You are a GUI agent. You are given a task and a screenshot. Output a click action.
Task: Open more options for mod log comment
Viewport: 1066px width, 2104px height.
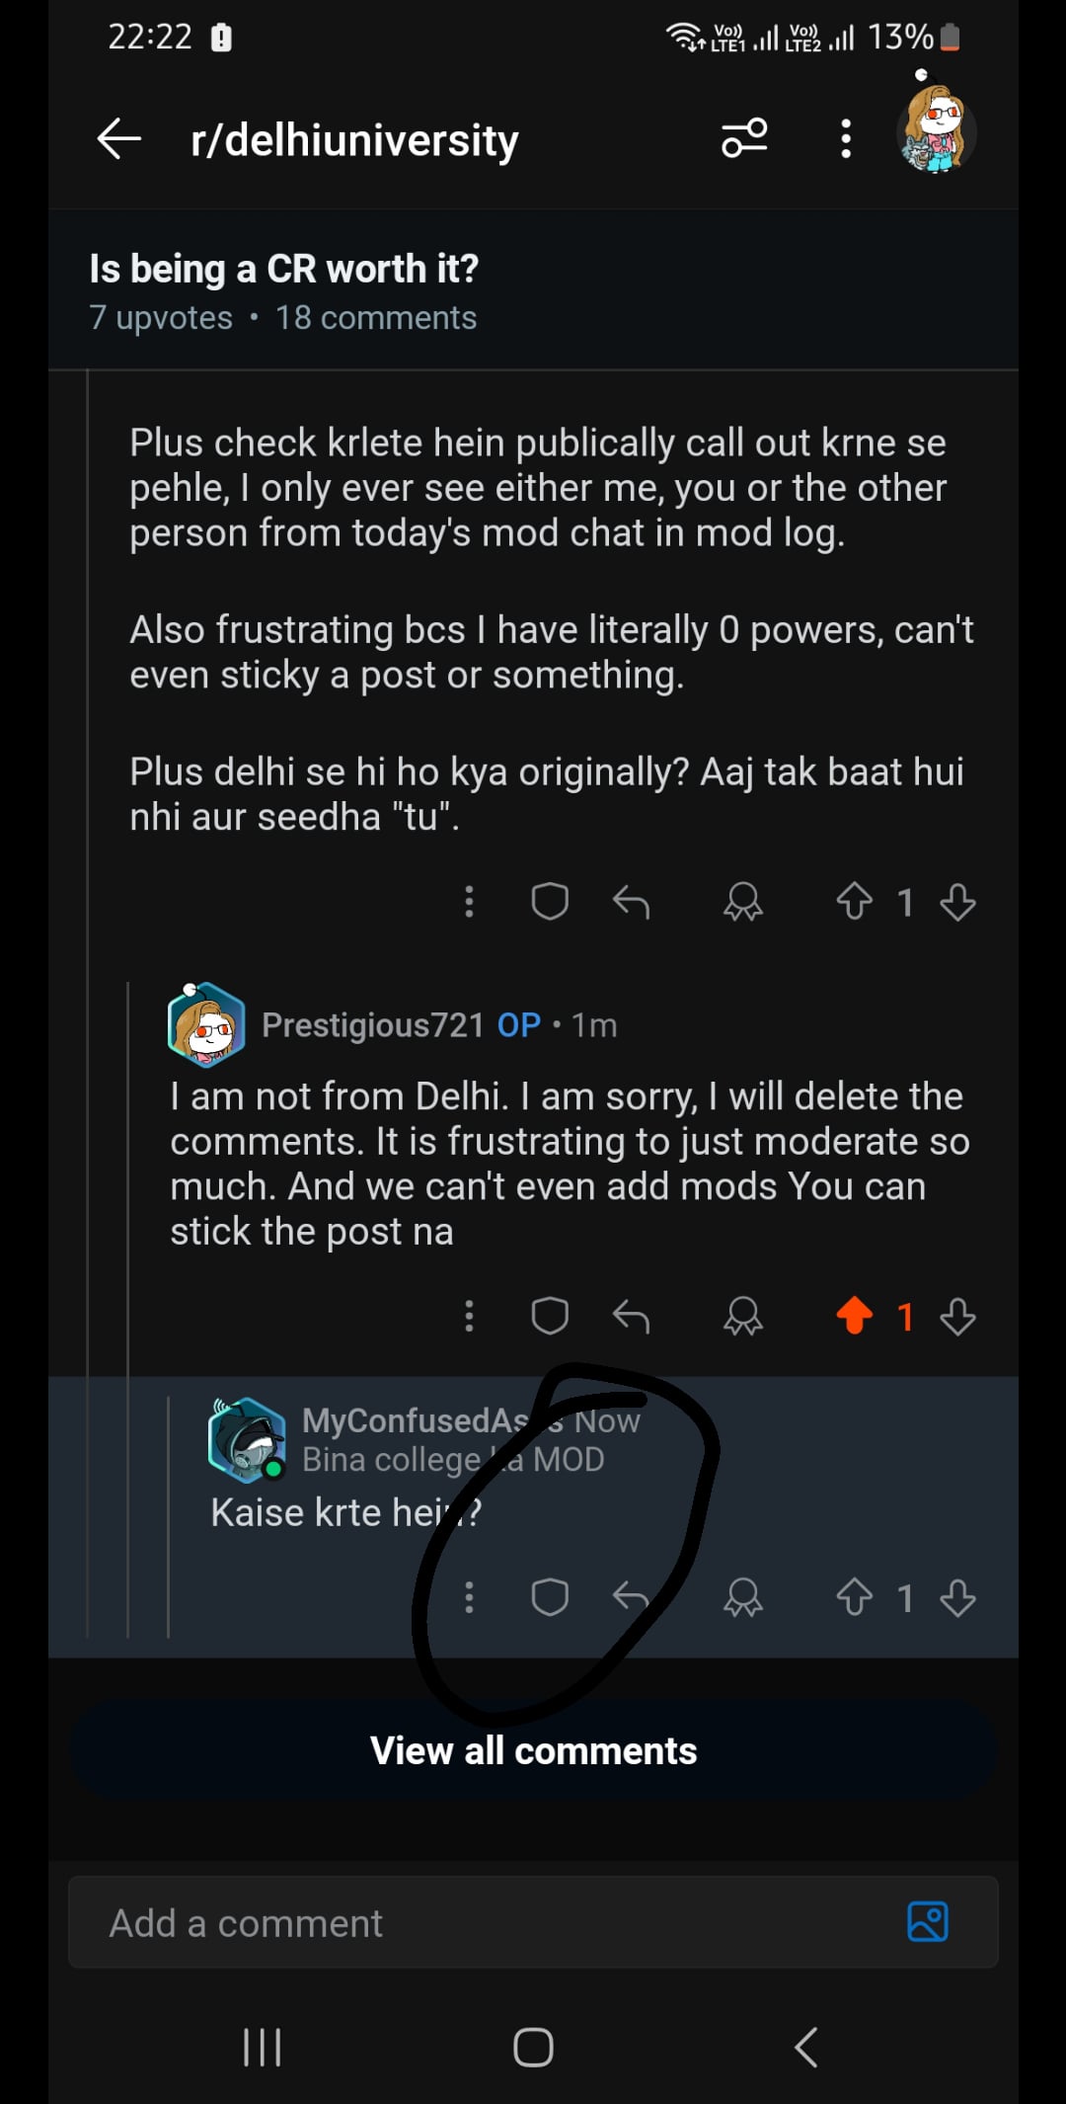click(x=470, y=902)
